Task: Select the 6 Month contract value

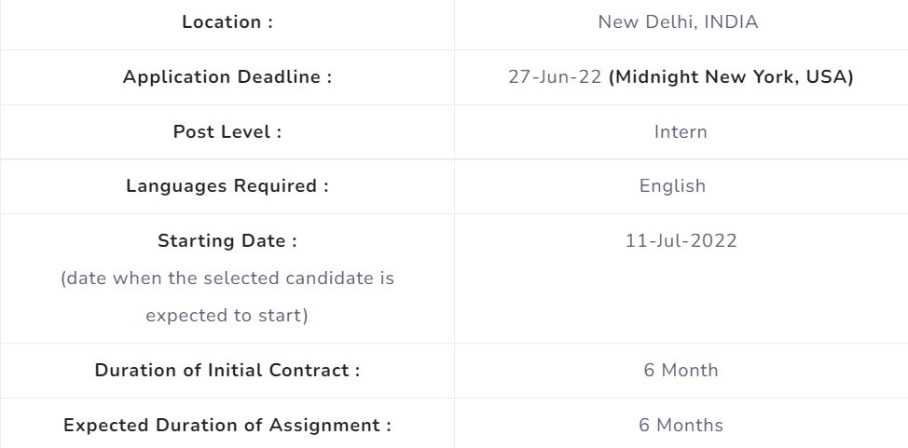Action: [x=681, y=371]
